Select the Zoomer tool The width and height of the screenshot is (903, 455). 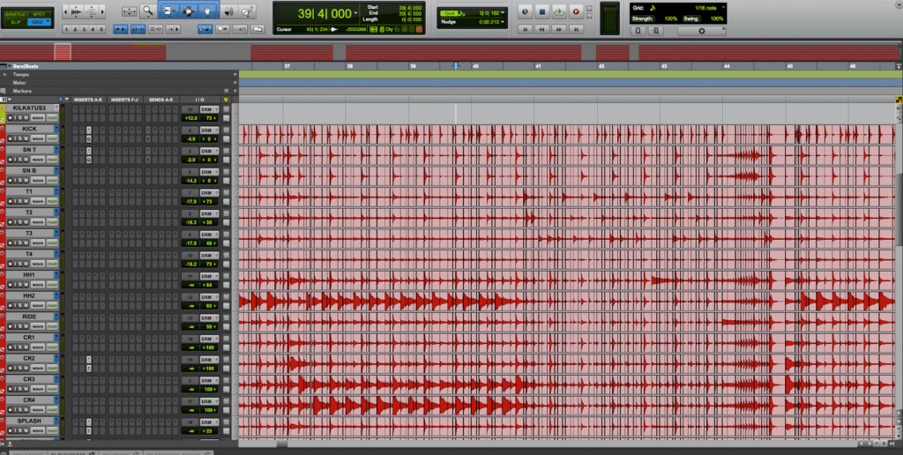pyautogui.click(x=148, y=11)
